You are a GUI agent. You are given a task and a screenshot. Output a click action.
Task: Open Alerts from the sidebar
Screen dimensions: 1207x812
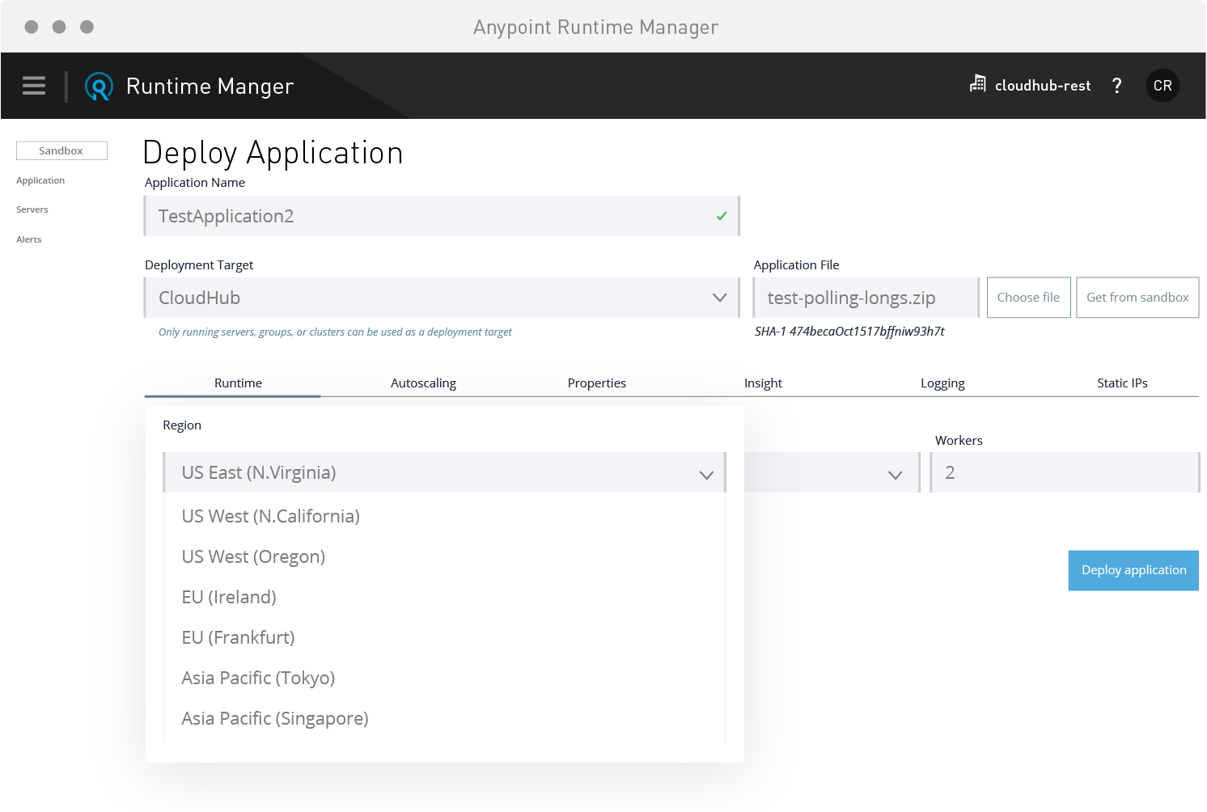point(28,239)
